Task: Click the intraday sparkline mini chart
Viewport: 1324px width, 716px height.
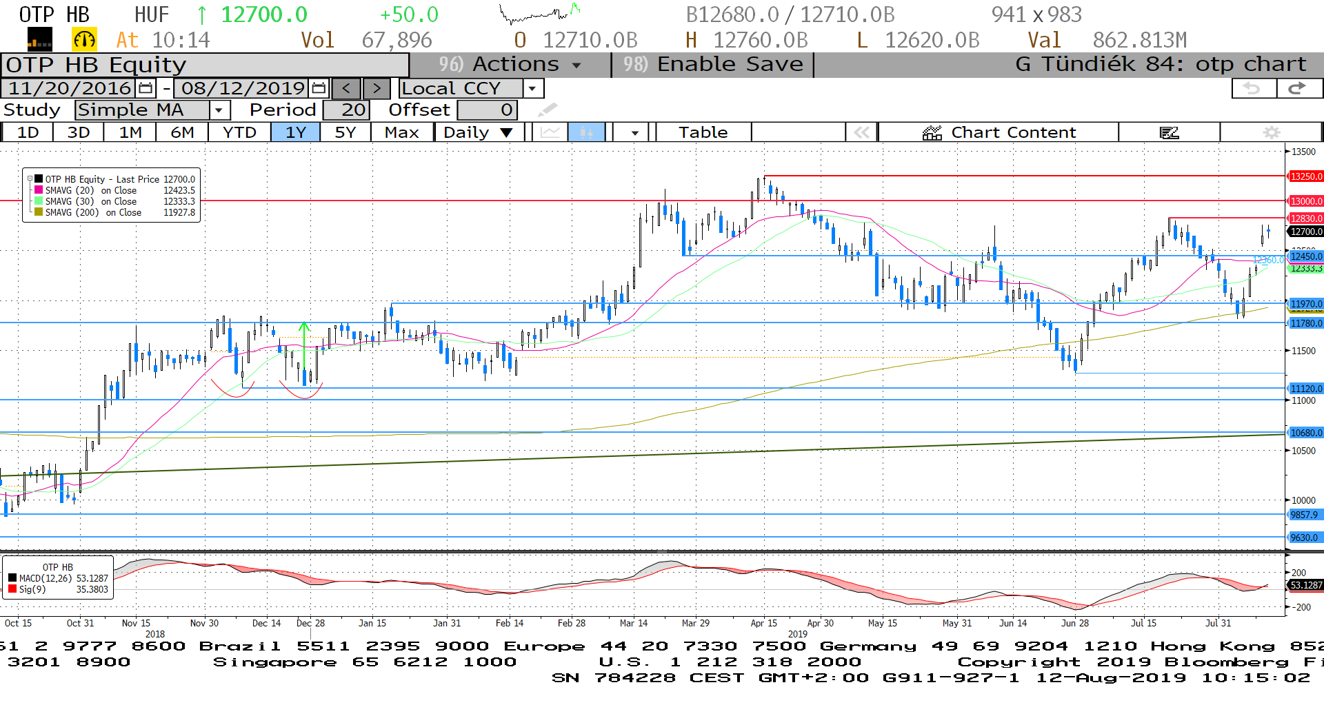Action: (x=540, y=13)
